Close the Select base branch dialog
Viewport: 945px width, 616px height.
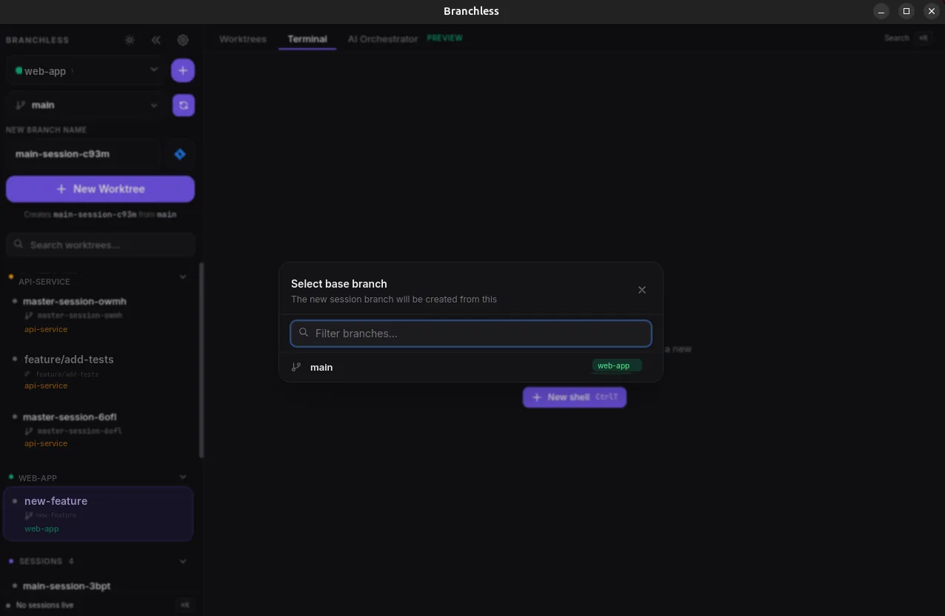pyautogui.click(x=642, y=290)
